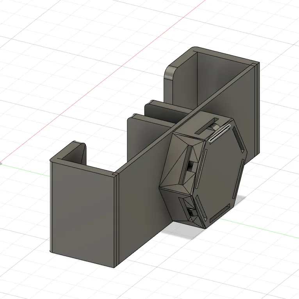The image size is (299, 299).
Task: Click the thin right end strip of the long wall
Action: point(256,109)
